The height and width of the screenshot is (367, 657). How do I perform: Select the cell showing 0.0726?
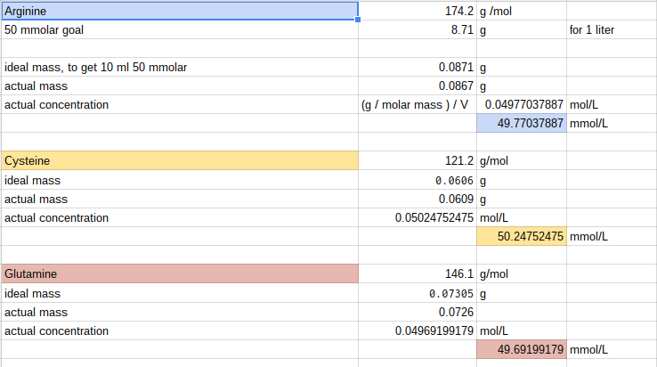418,312
